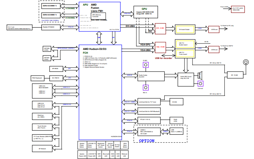Click the RTL8111E-VL box
This screenshot has height=159, width=254.
tap(149, 121)
